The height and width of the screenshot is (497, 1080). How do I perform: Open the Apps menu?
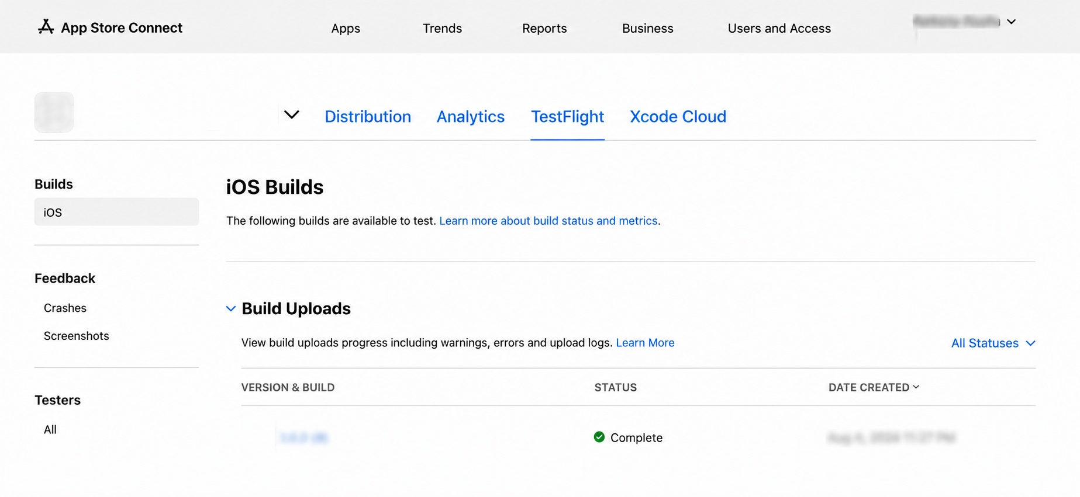pyautogui.click(x=346, y=28)
